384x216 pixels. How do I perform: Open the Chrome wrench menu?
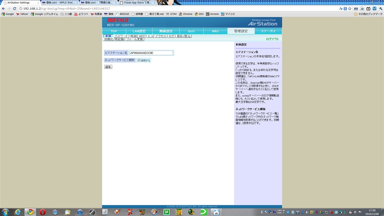click(381, 9)
